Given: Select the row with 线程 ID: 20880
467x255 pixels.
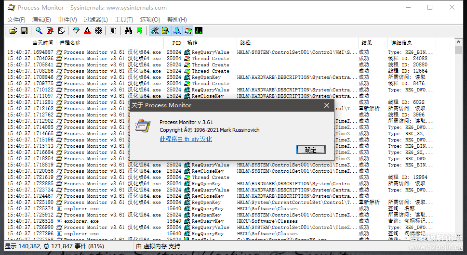Looking at the screenshot, I should (x=220, y=65).
